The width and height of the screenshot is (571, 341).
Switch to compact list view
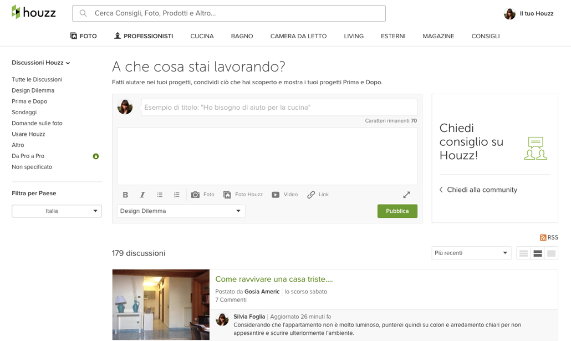coord(523,253)
